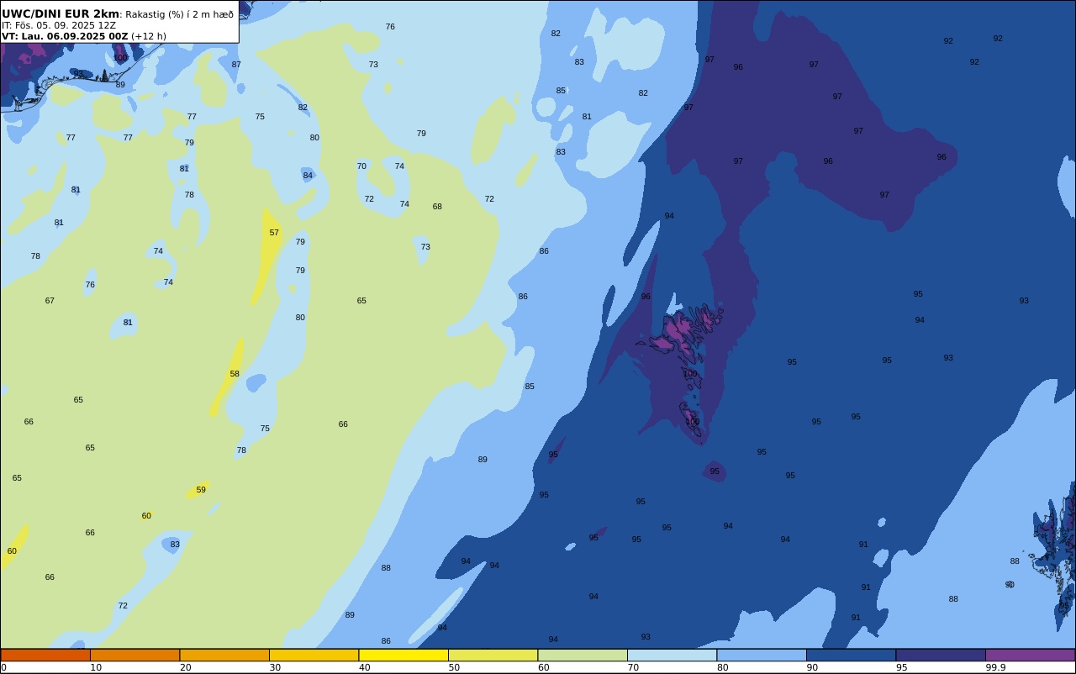Click the legend tick label 50
Viewport: 1076px width, 674px height.
coord(454,667)
